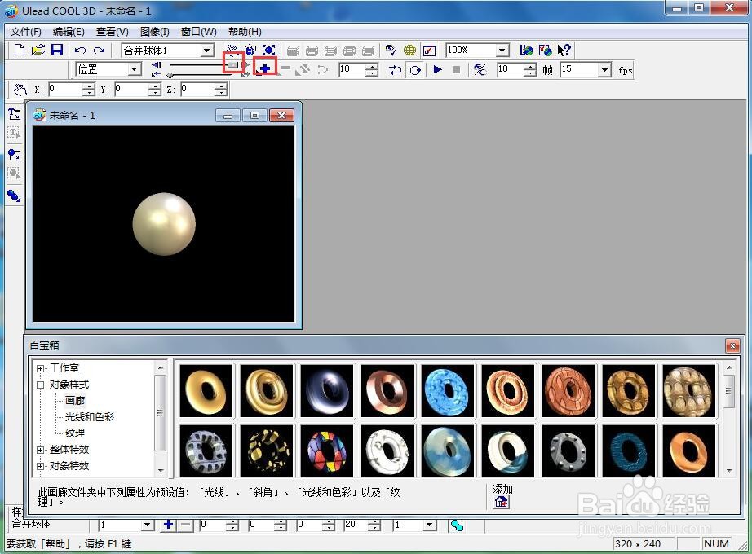Open the 位置 property dropdown
The height and width of the screenshot is (554, 752).
tap(135, 69)
